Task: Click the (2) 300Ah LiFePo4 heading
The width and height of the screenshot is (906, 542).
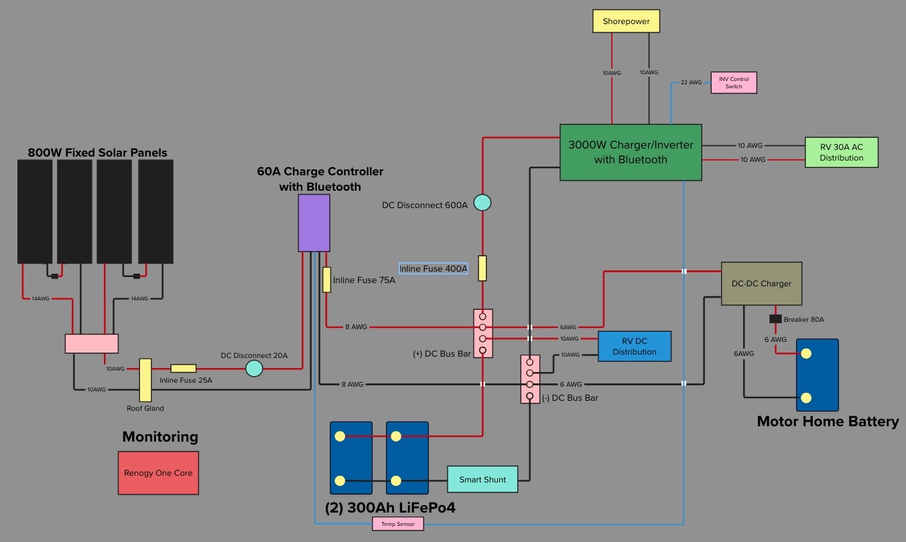Action: 390,507
